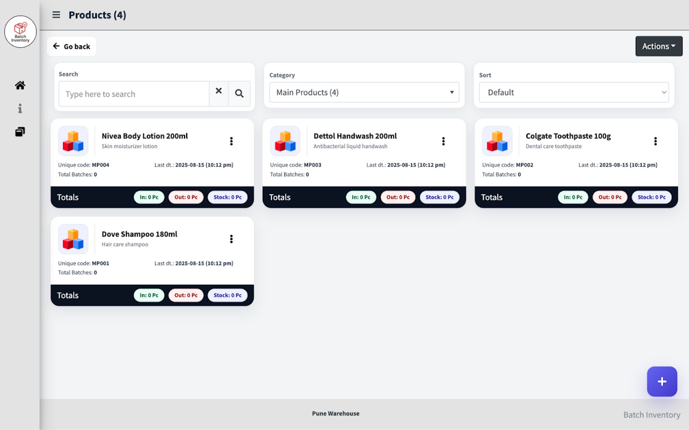Screen dimensions: 689x430
Task: Click Hair care shampoo description
Action: point(125,245)
